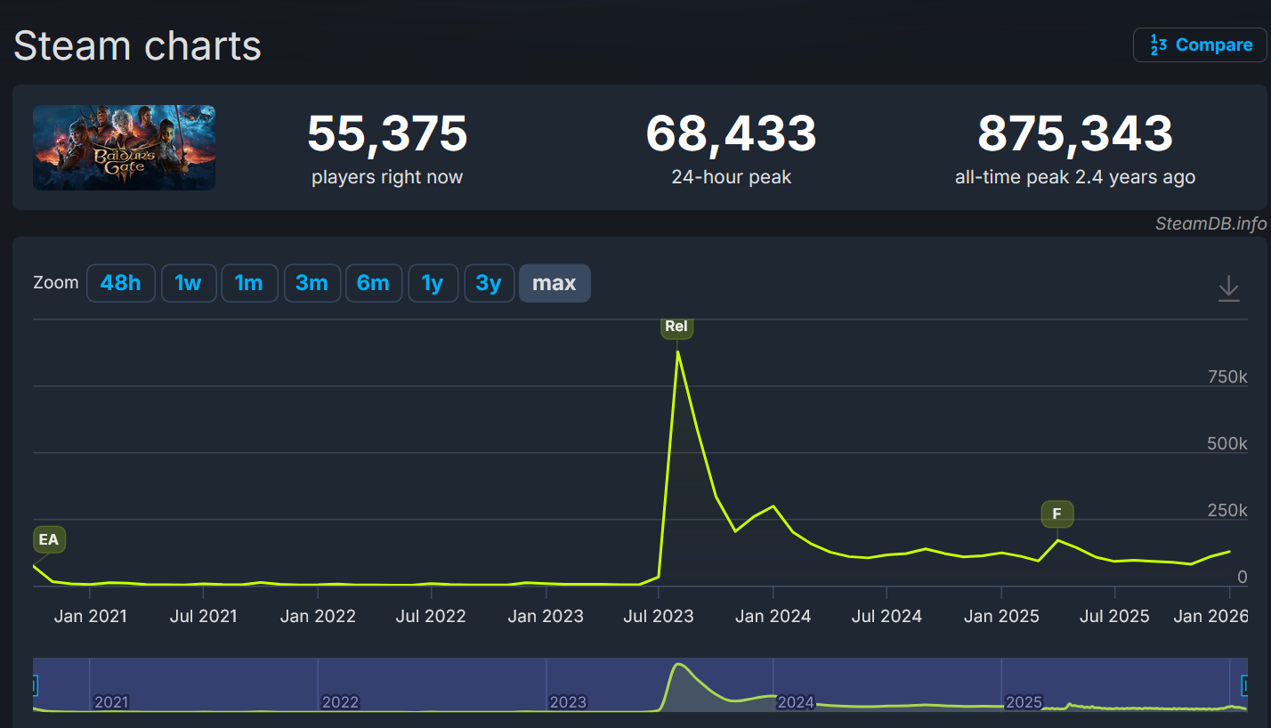Click the Jul 2025 x-axis label
The height and width of the screenshot is (728, 1271).
[x=1114, y=616]
